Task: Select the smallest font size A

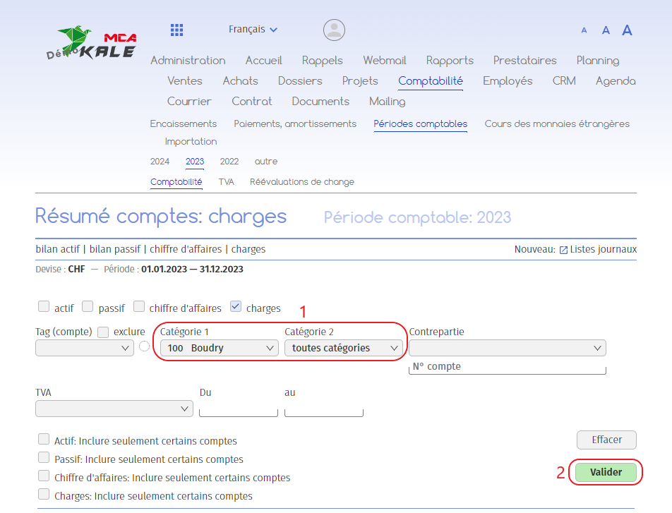Action: coord(584,30)
